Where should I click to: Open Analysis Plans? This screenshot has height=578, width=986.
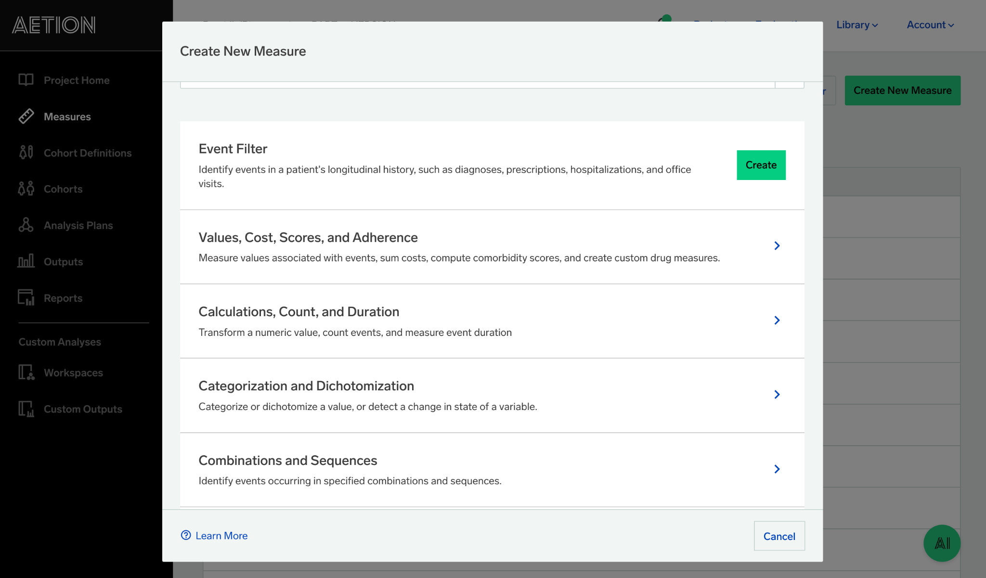tap(78, 225)
